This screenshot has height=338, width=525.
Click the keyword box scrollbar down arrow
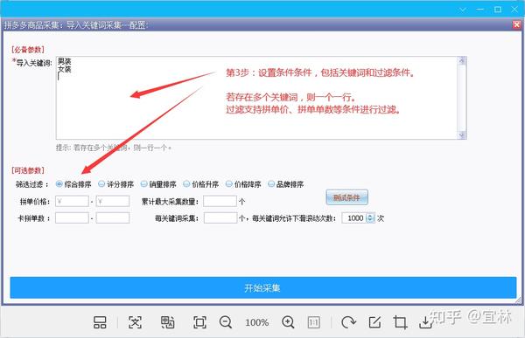pyautogui.click(x=462, y=135)
